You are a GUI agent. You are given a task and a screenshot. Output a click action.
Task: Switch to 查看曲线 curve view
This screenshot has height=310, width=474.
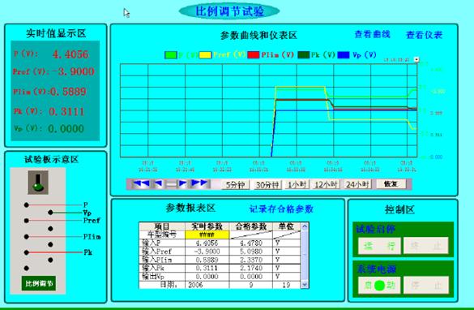[372, 34]
